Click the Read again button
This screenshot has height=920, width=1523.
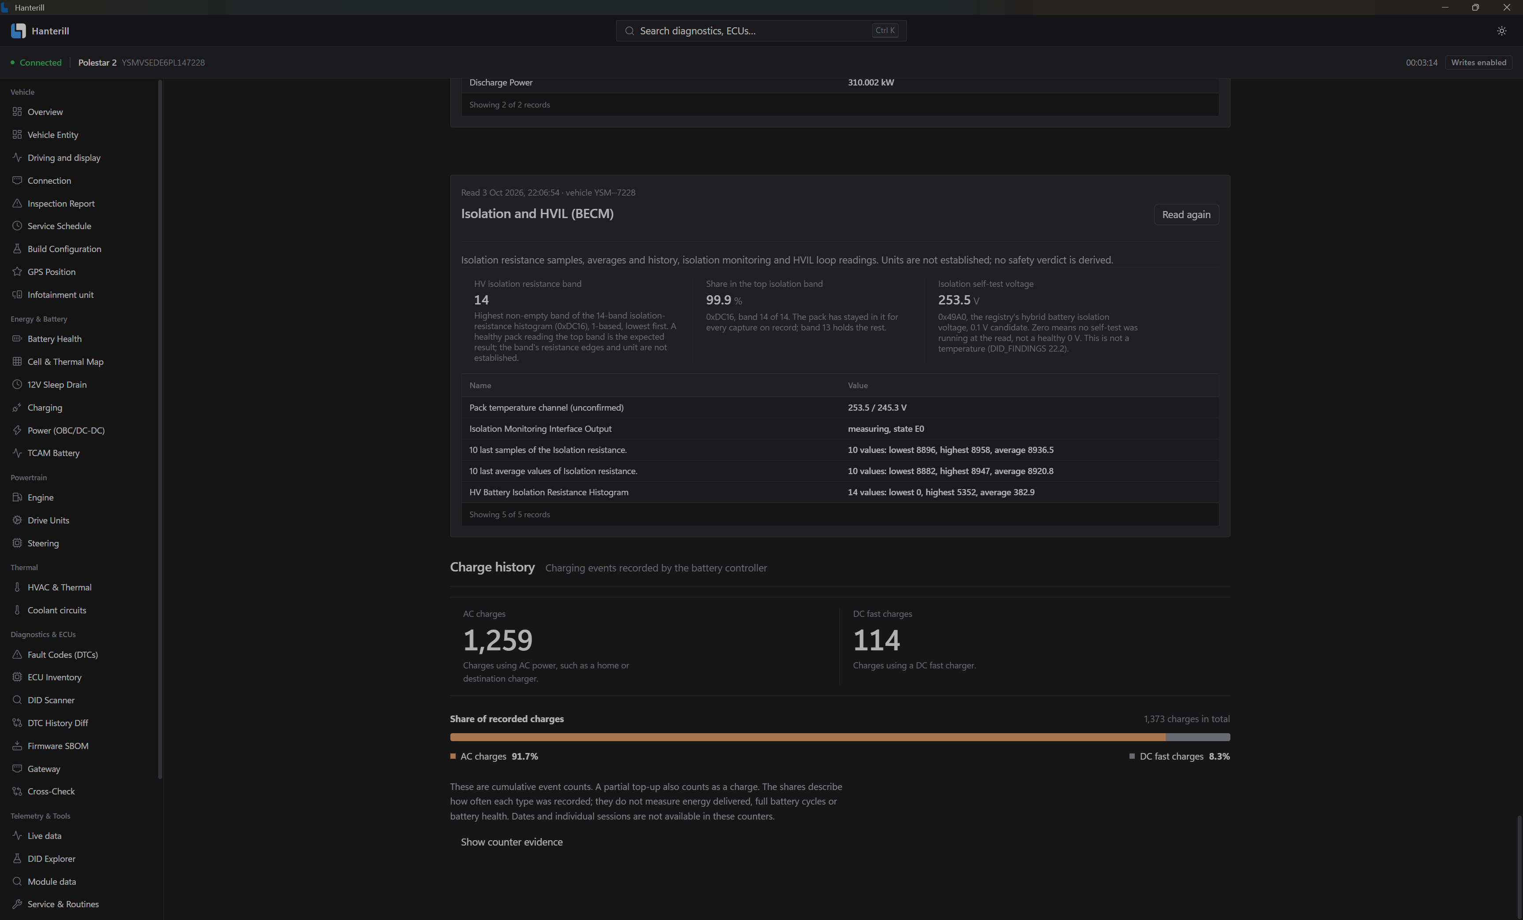pyautogui.click(x=1186, y=215)
